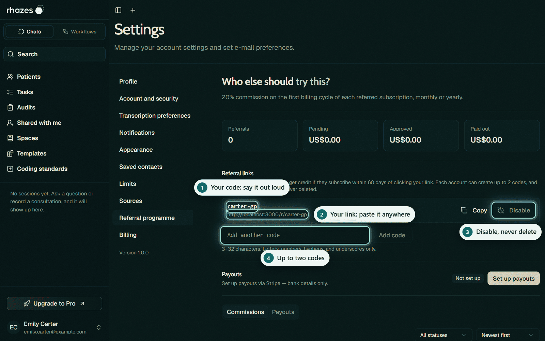Viewport: 545px width, 341px height.
Task: Copy the carter-gp referral link
Action: 474,210
